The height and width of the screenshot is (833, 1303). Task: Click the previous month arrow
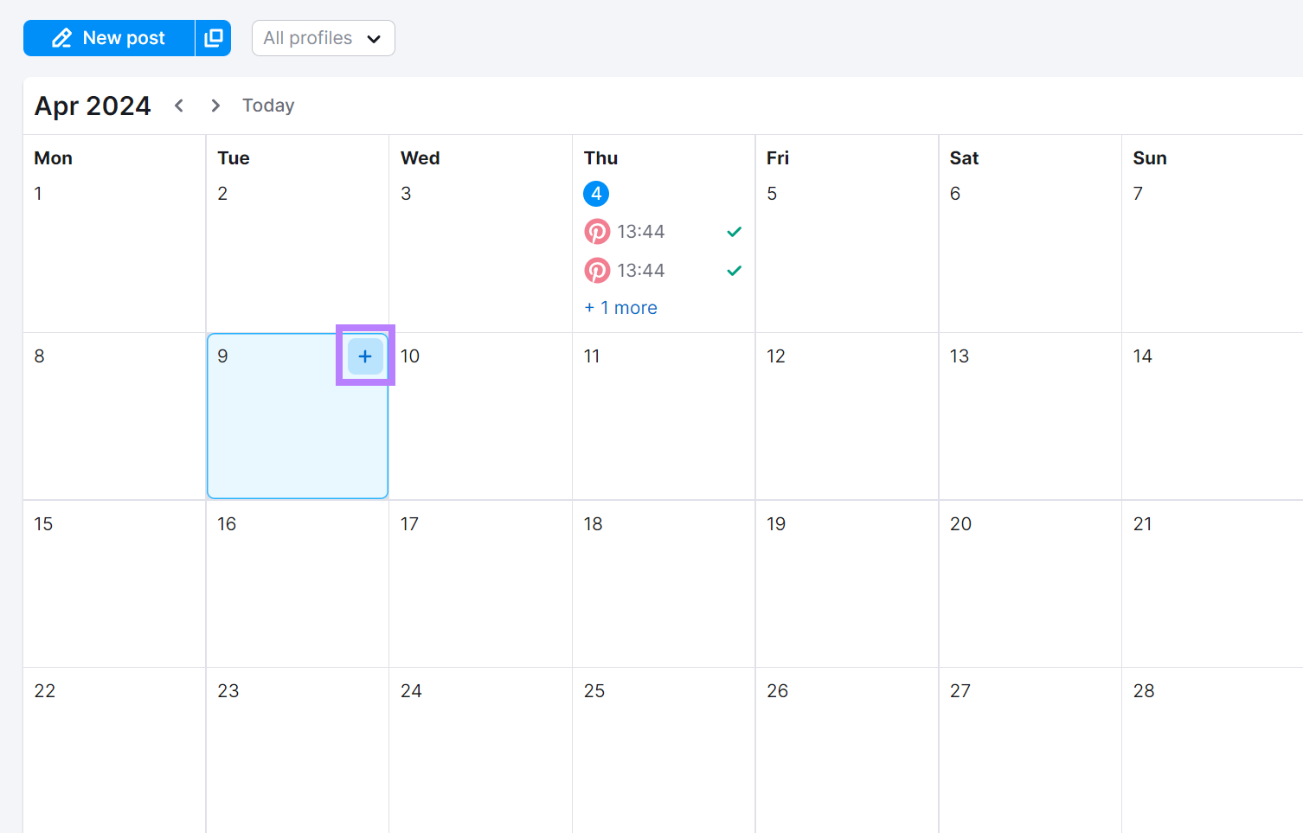(x=179, y=105)
